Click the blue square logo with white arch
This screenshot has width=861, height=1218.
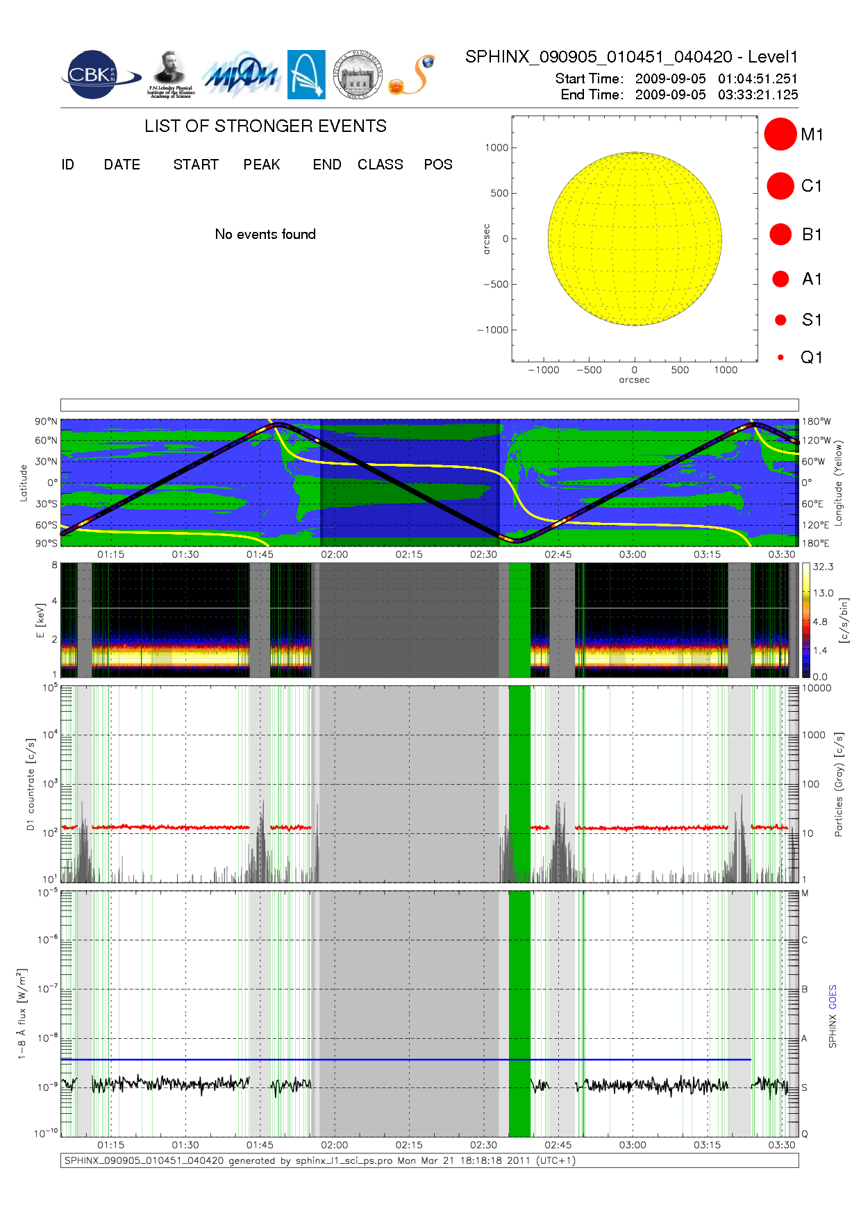pyautogui.click(x=306, y=74)
